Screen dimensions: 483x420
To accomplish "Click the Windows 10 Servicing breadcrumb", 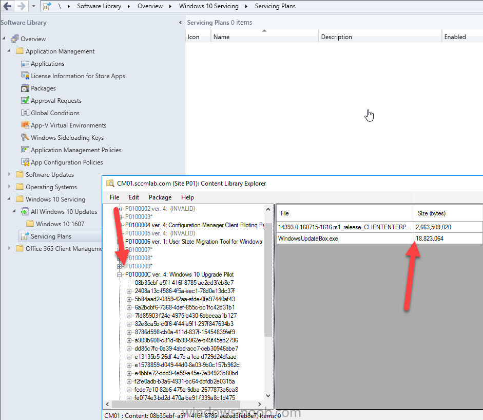I will tap(208, 6).
